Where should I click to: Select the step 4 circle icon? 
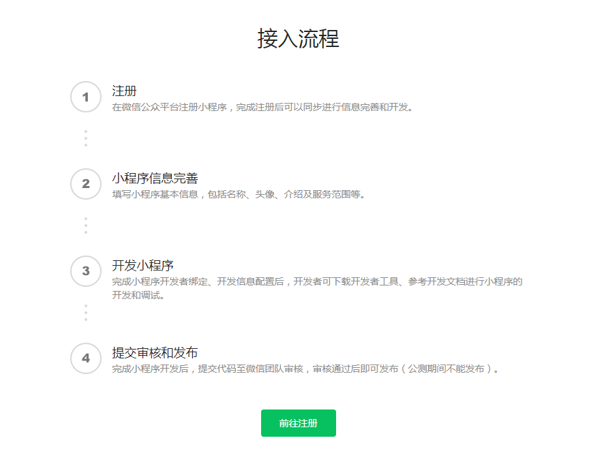pos(86,358)
